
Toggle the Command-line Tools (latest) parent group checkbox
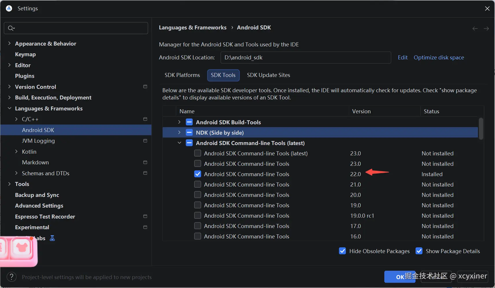coord(189,143)
